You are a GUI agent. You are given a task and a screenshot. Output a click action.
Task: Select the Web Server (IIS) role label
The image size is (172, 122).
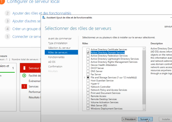pyautogui.click(x=99, y=105)
